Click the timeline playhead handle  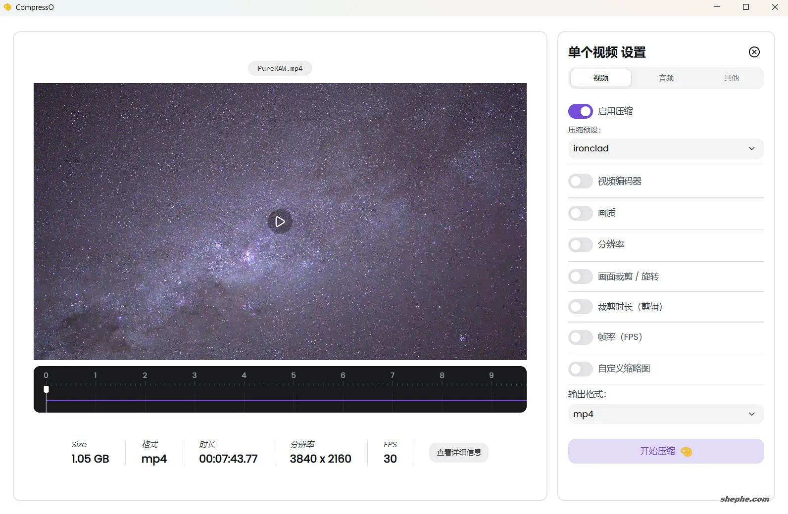[x=47, y=389]
